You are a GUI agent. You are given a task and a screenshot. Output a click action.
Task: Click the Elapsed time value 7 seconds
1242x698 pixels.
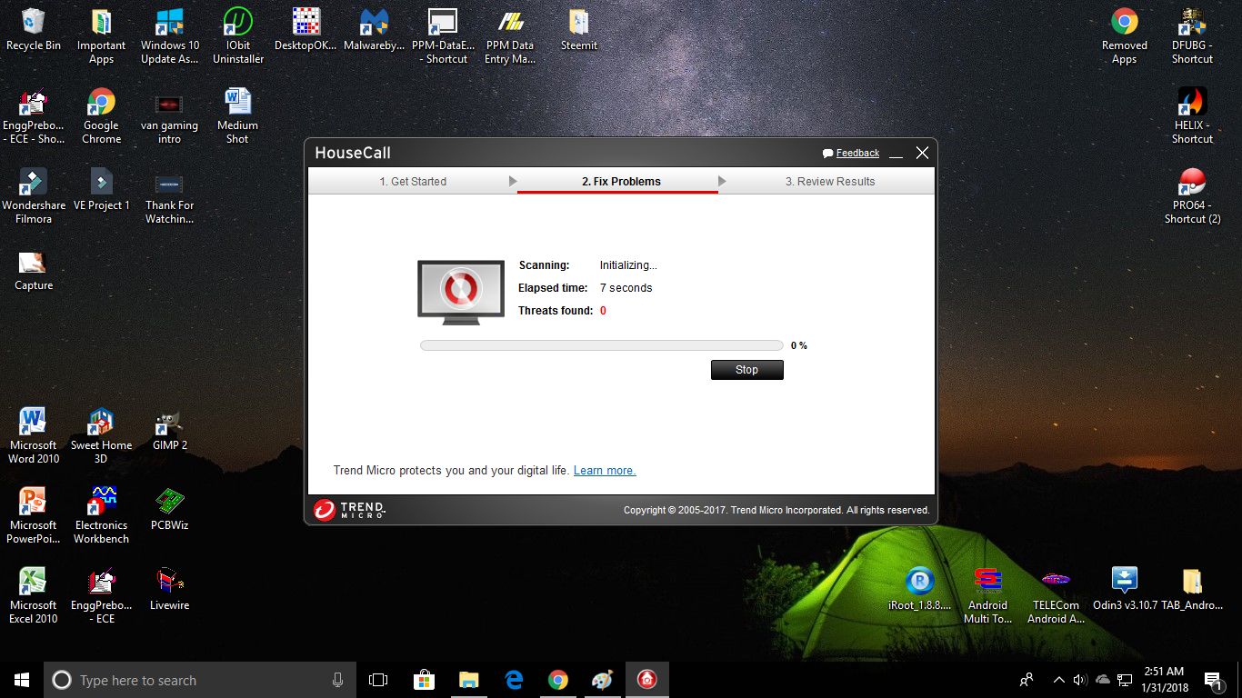[626, 288]
